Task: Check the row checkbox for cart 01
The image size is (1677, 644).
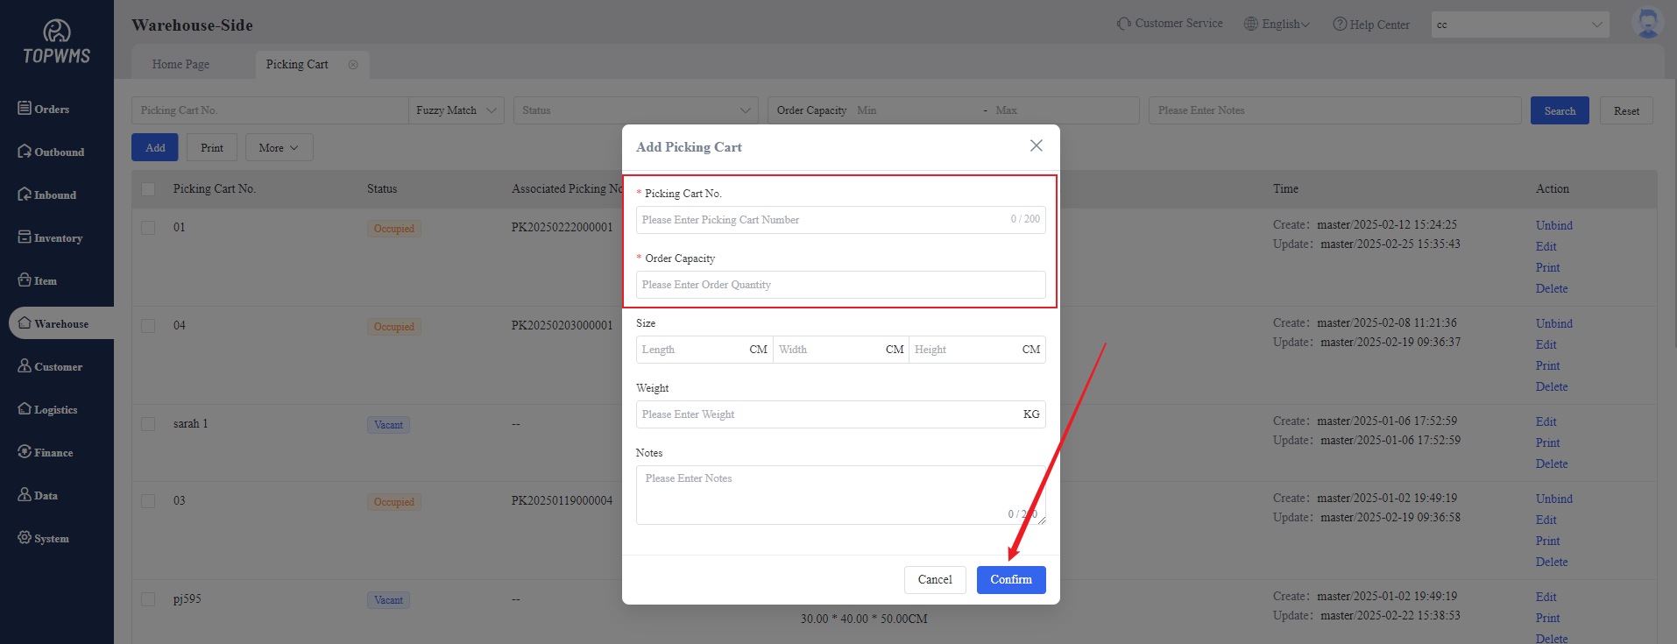Action: click(x=148, y=228)
